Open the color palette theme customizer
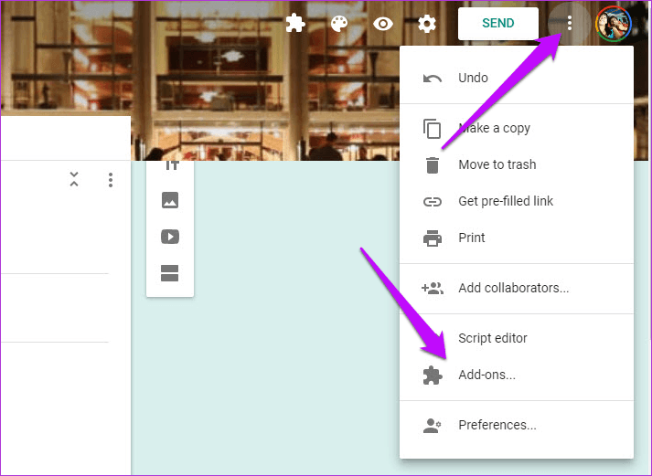 (339, 24)
